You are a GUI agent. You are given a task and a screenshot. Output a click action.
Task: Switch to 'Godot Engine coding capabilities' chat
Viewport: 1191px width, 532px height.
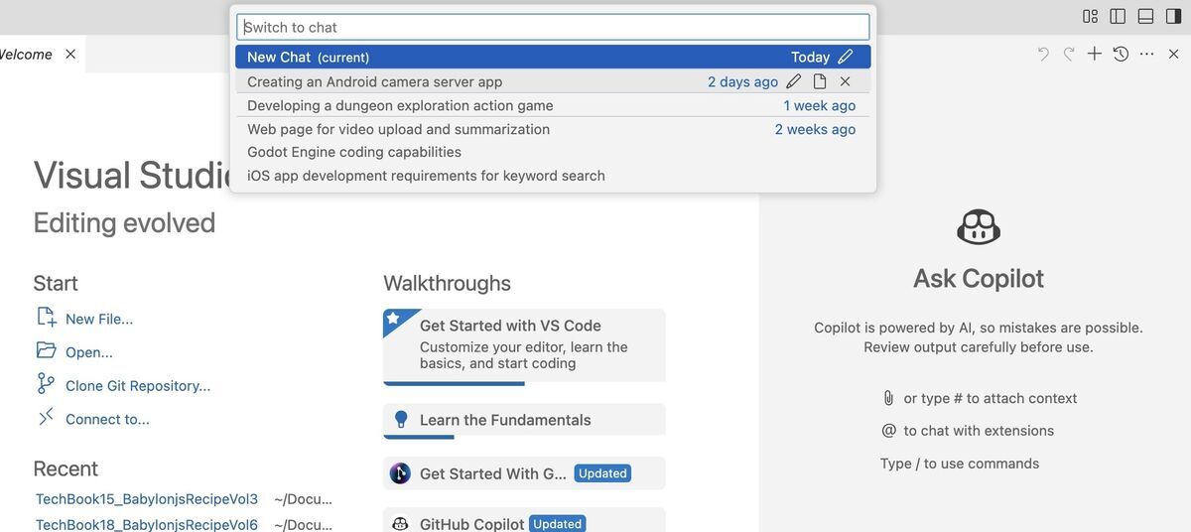553,152
